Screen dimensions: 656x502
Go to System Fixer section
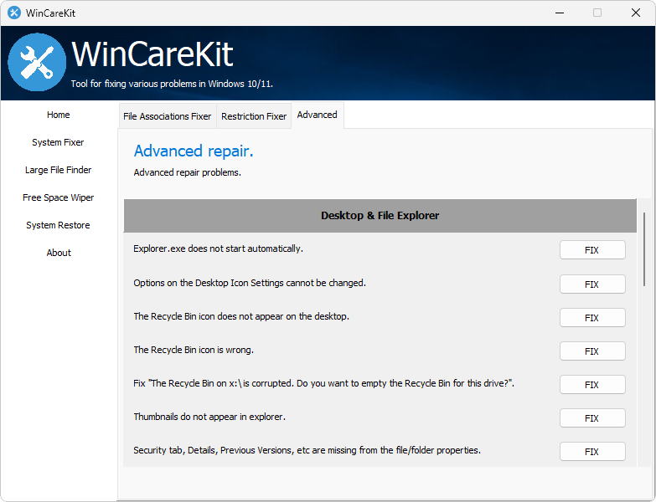point(59,143)
